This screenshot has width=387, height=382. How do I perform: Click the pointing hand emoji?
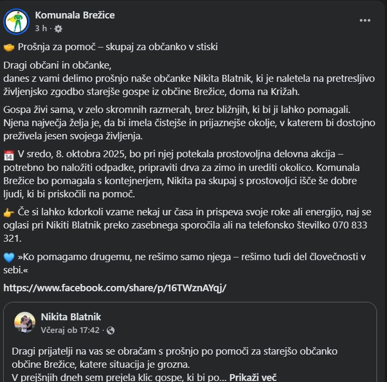point(8,212)
